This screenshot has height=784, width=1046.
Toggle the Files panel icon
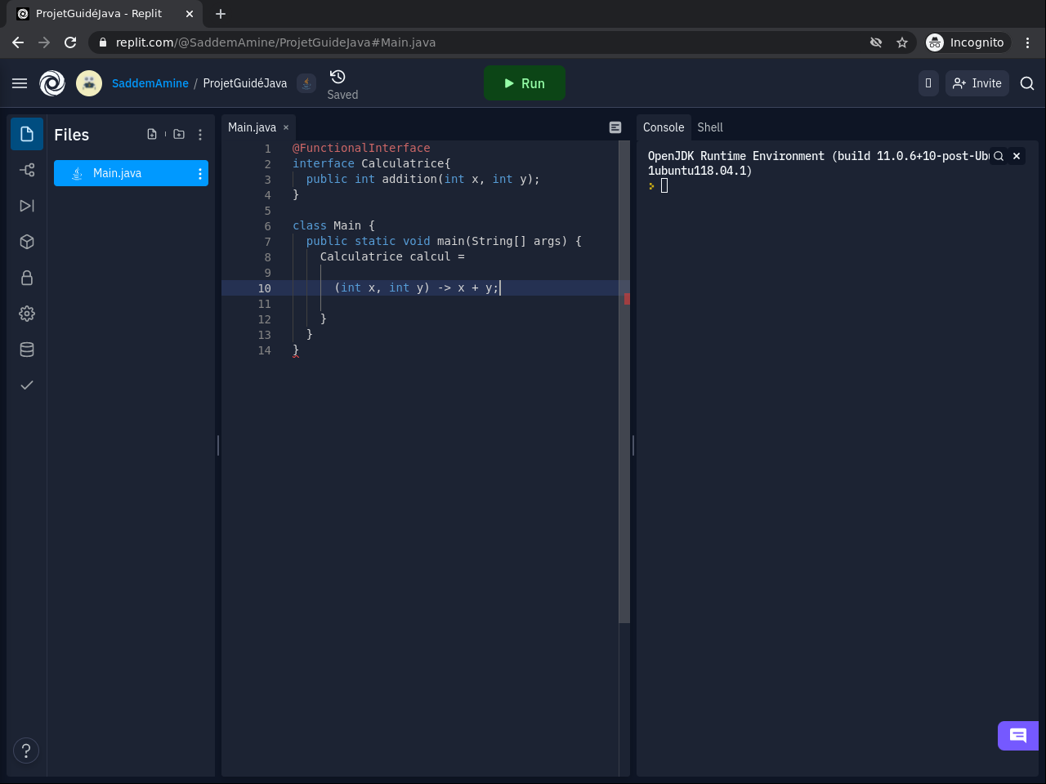[27, 134]
